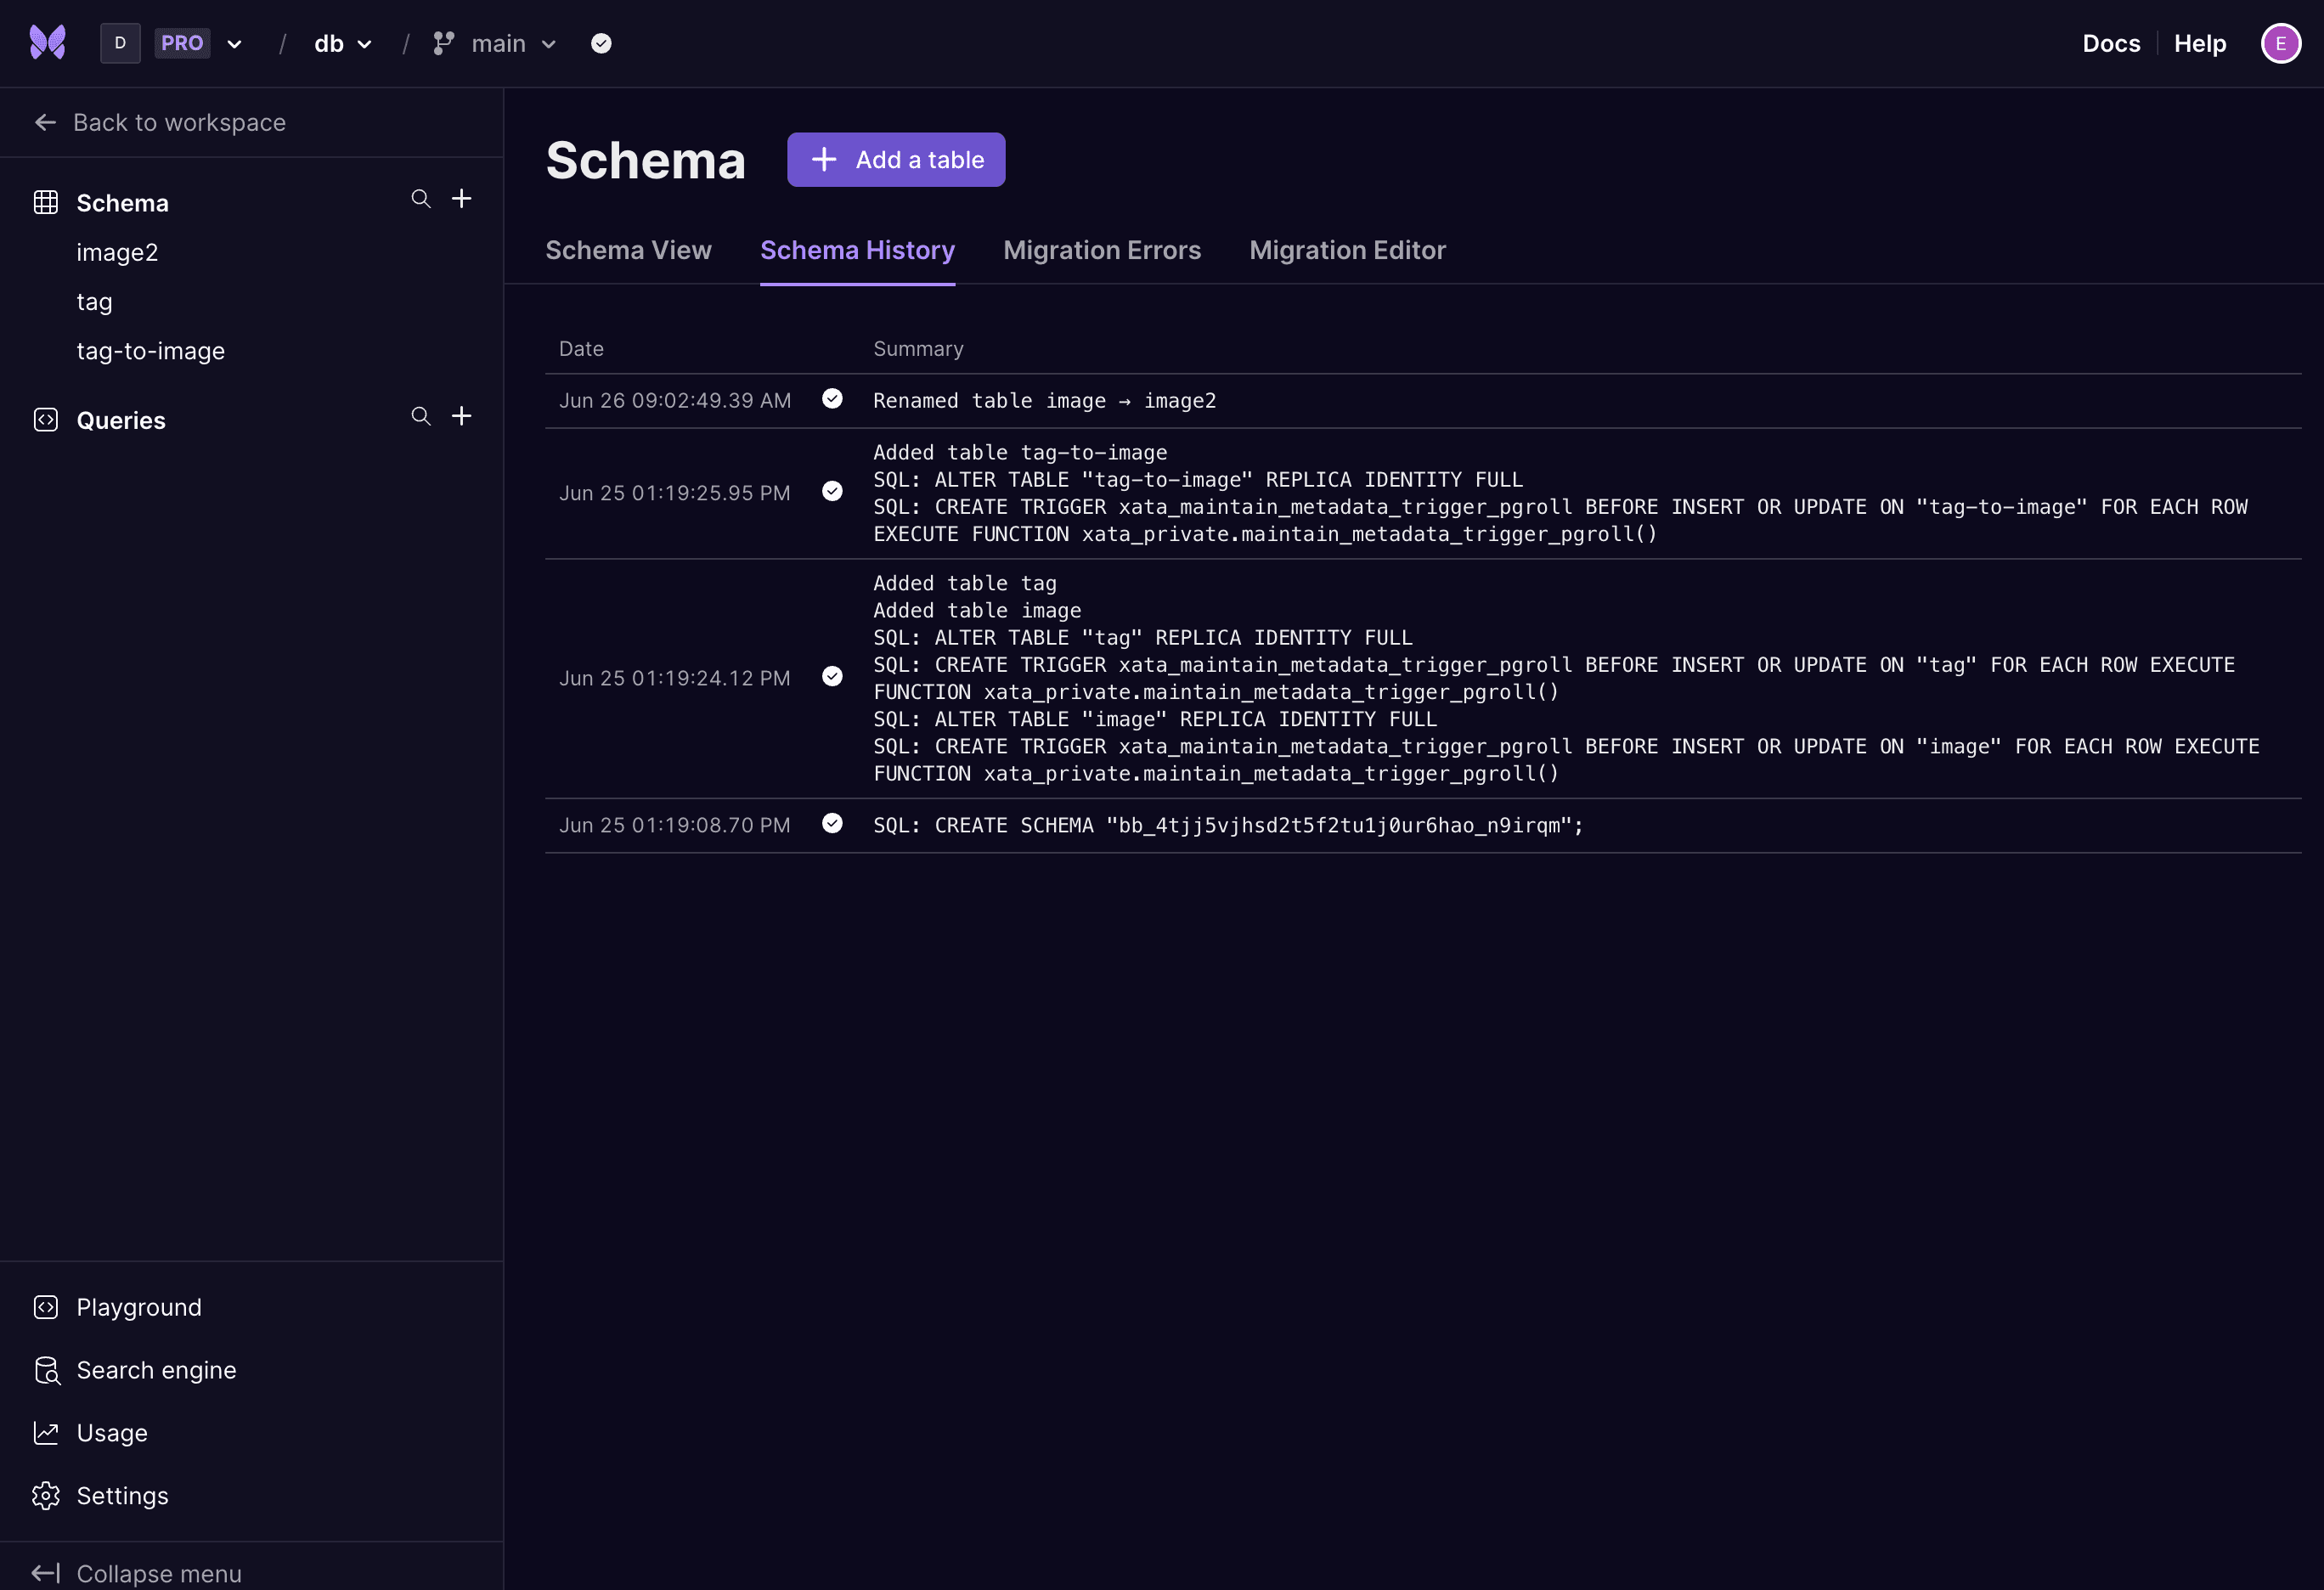Search queries with the Queries search icon

(421, 416)
